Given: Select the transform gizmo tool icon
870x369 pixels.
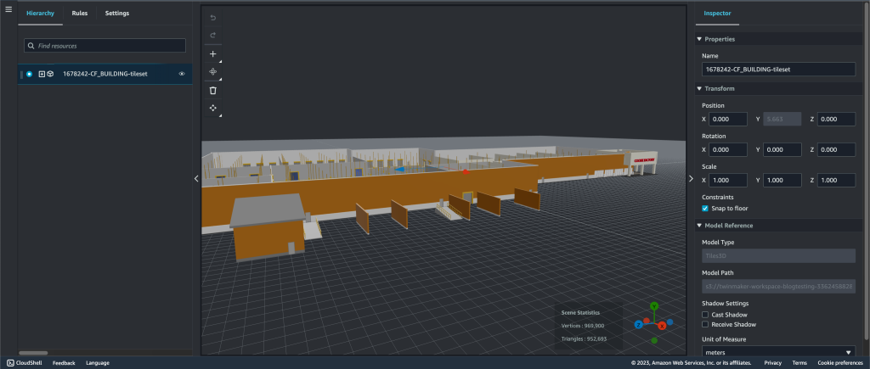Looking at the screenshot, I should 212,72.
